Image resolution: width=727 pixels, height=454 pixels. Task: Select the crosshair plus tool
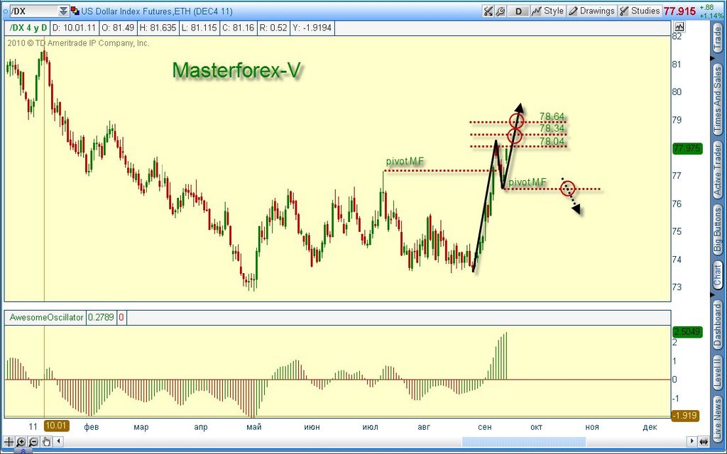[9, 441]
